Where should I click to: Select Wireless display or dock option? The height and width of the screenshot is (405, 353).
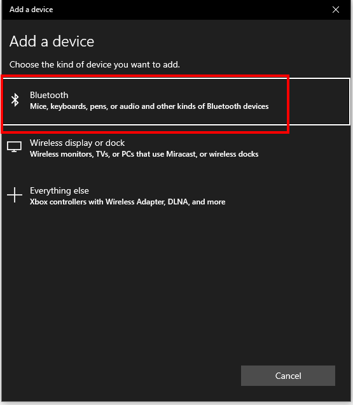[x=176, y=148]
